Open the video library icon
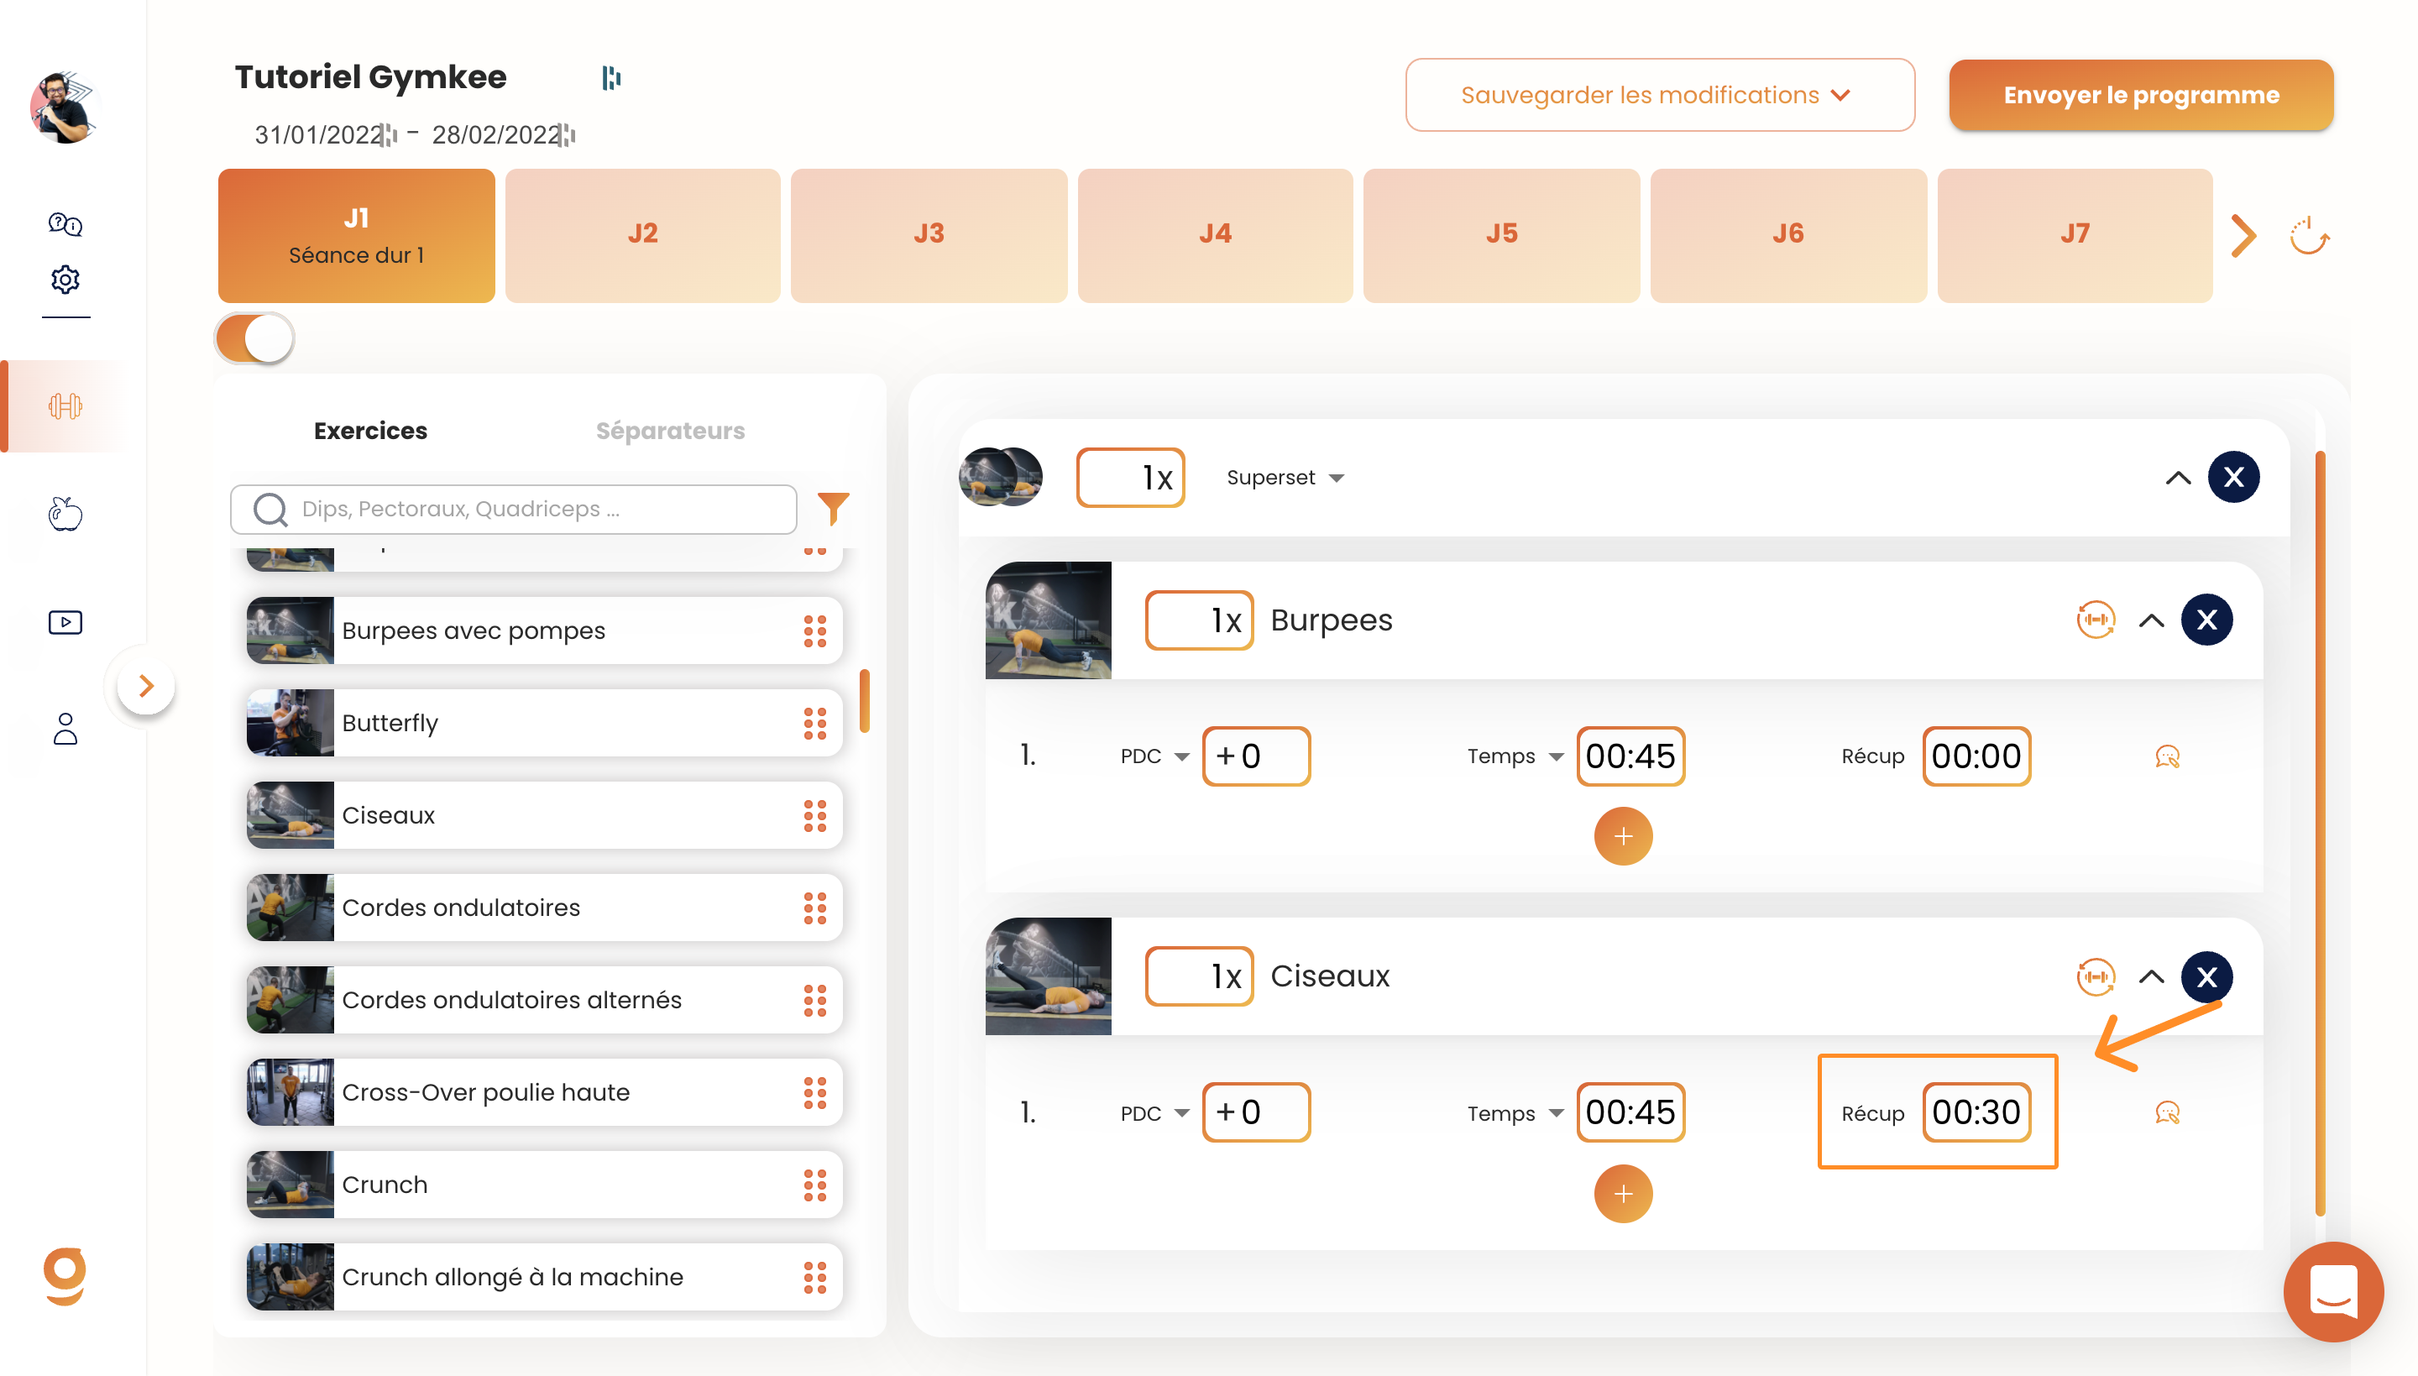2418x1376 pixels. 65,622
